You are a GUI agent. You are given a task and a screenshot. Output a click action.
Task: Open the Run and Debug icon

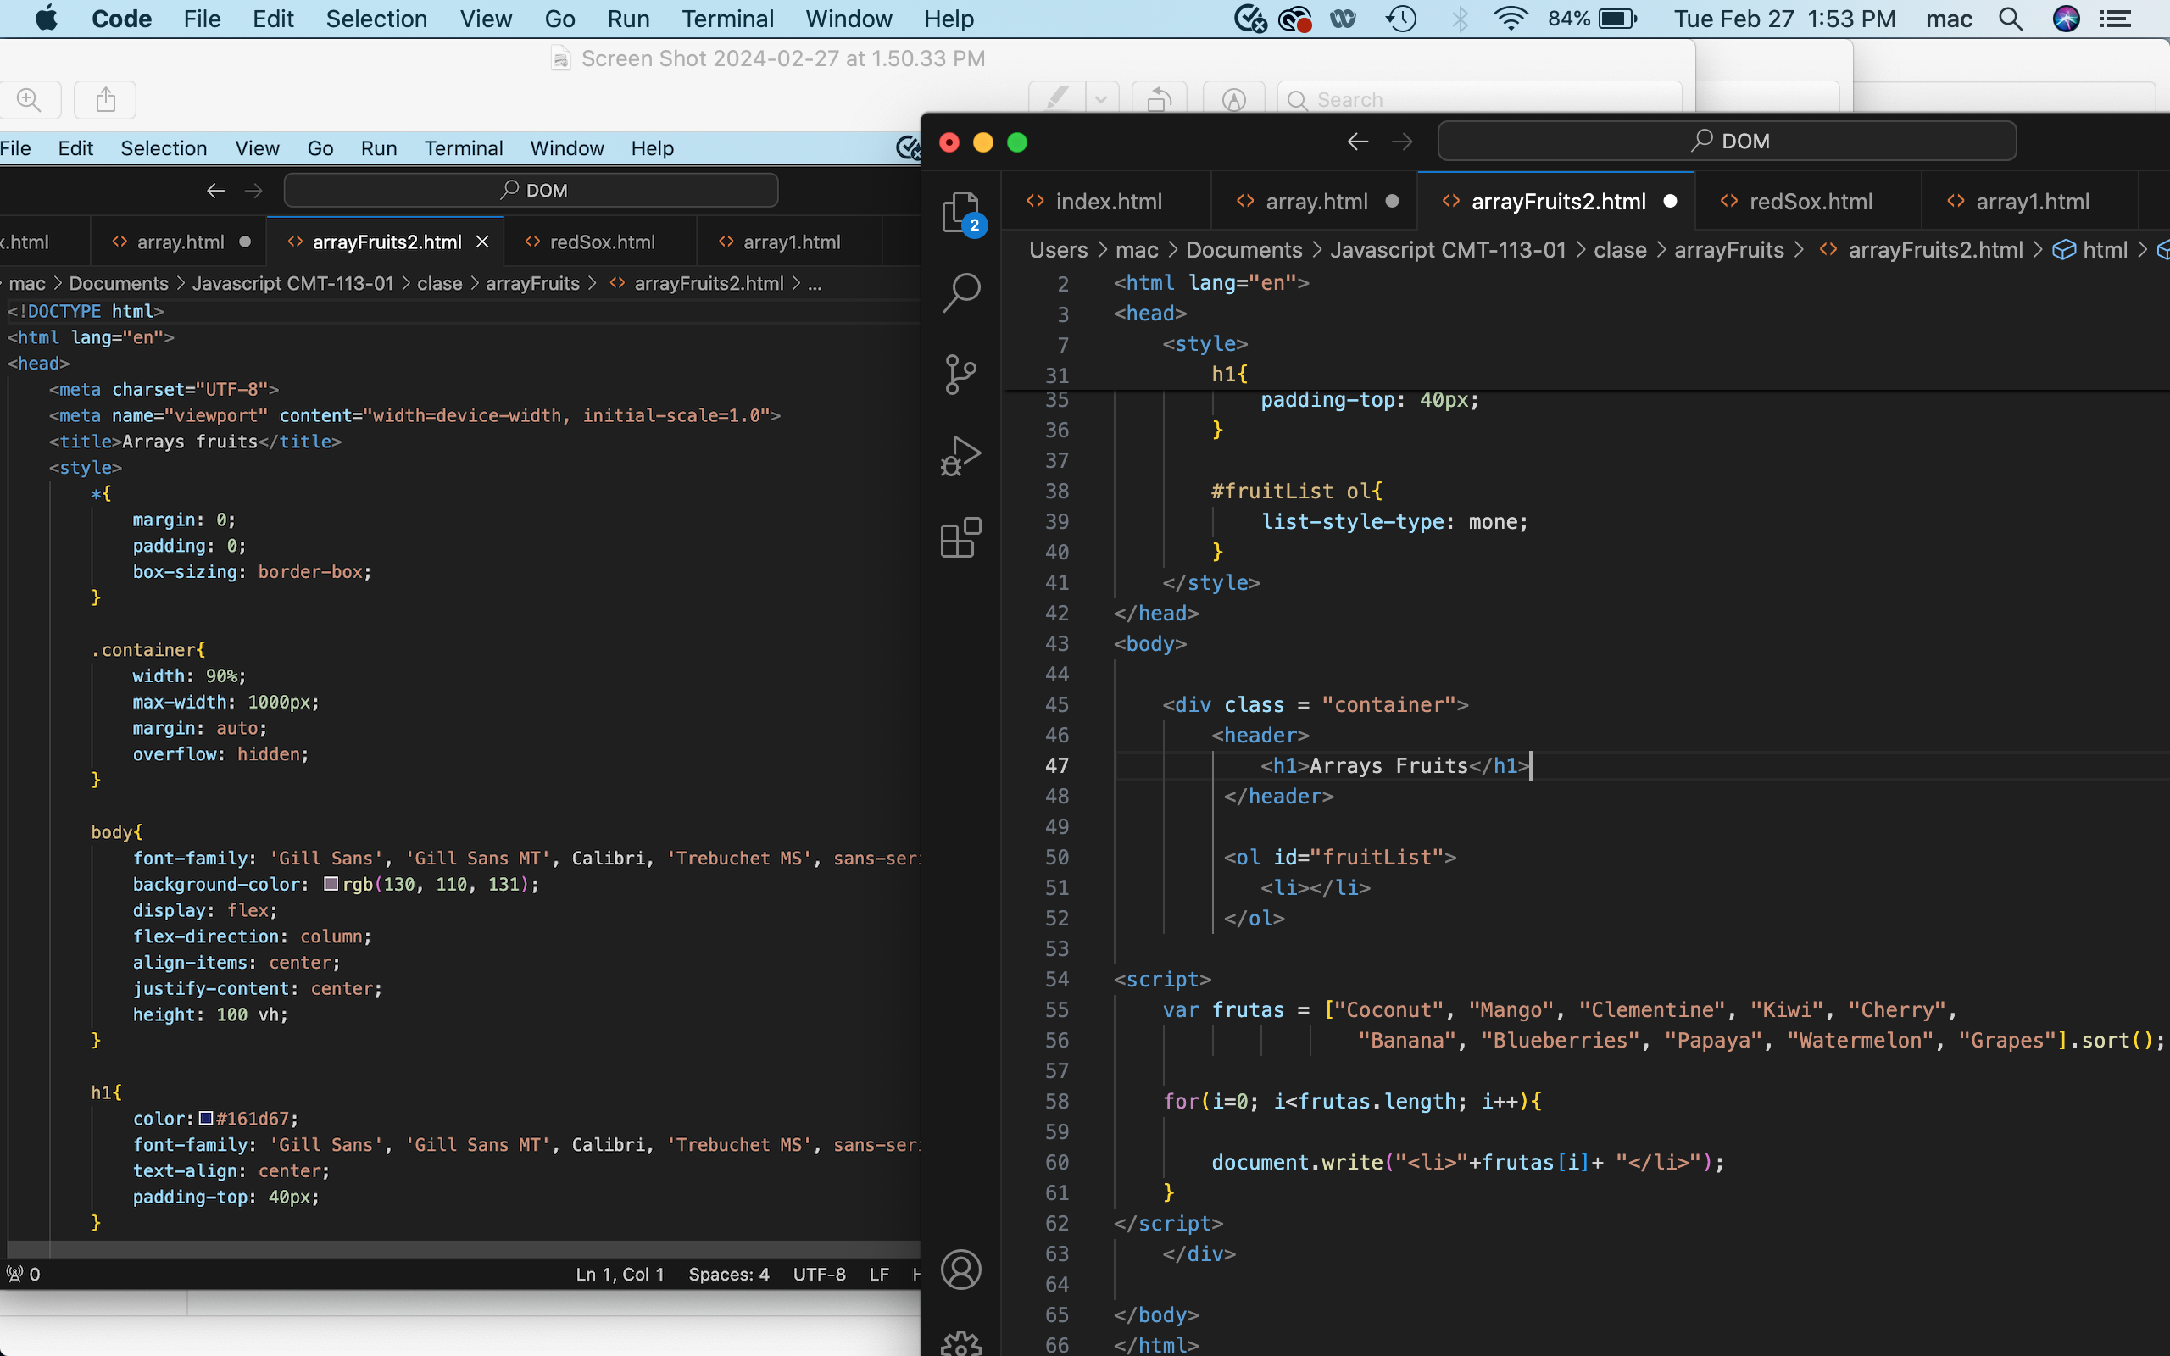[962, 453]
